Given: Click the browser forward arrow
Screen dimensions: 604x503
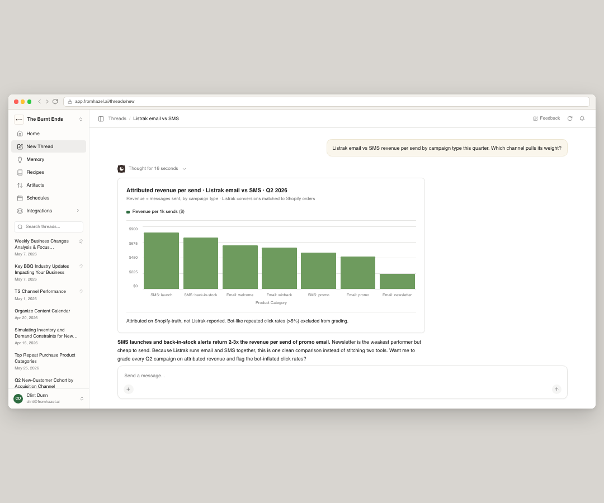Looking at the screenshot, I should tap(47, 102).
